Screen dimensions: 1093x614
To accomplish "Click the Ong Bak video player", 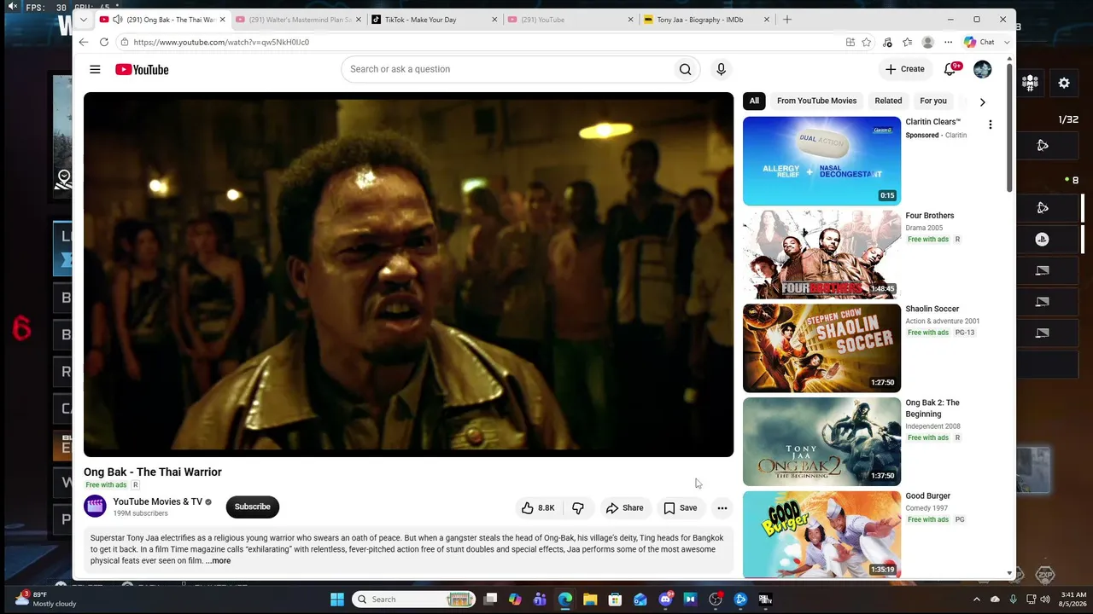I will [x=408, y=275].
